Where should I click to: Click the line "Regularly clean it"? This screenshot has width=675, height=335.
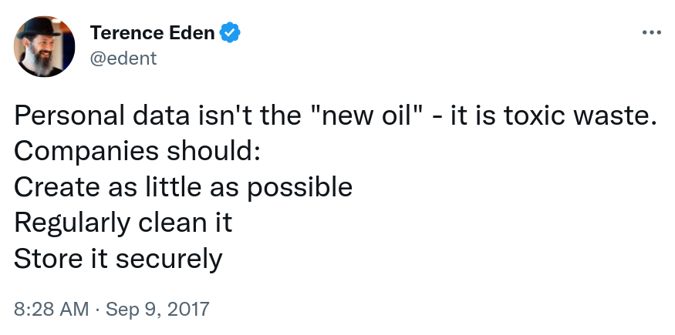(123, 223)
